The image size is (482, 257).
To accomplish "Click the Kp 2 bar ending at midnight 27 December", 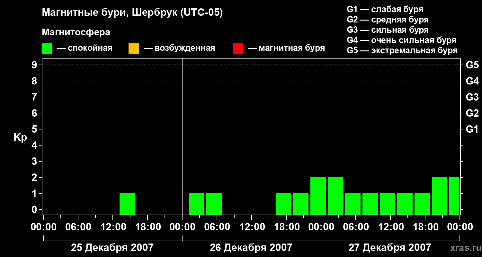I will [x=318, y=196].
